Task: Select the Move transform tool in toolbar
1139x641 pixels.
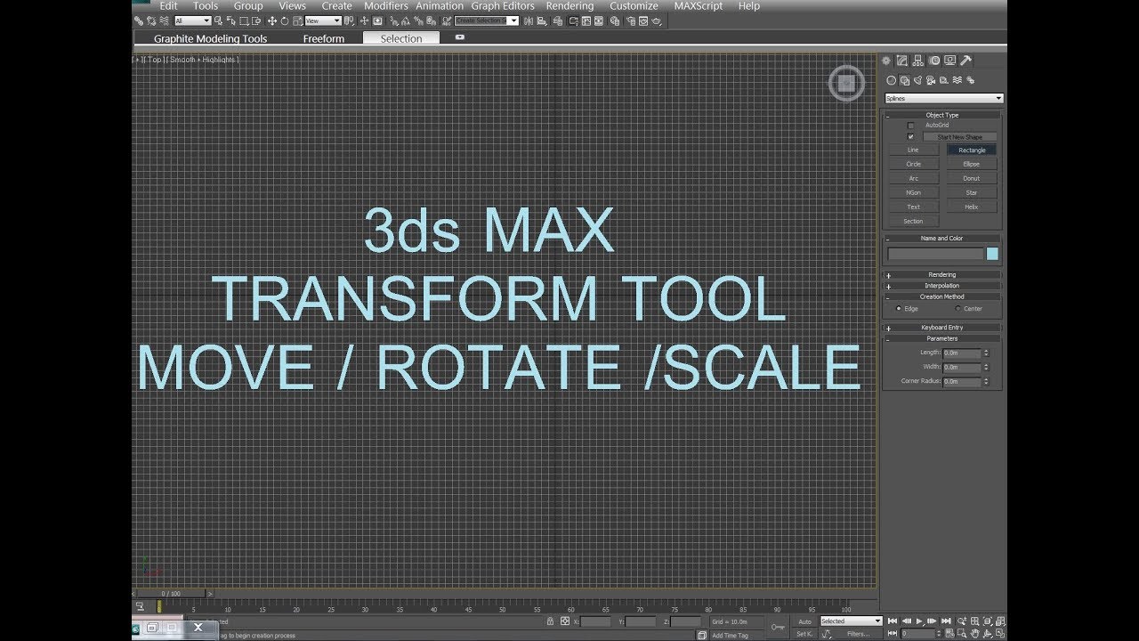Action: (271, 20)
